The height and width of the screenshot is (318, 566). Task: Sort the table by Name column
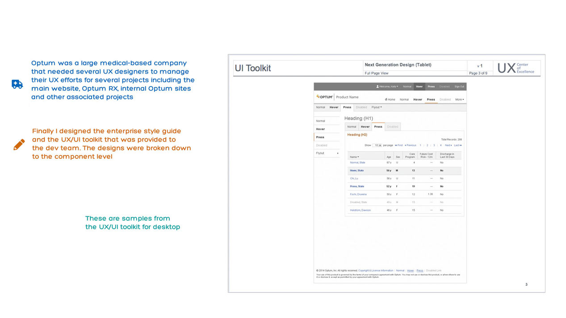pos(354,157)
